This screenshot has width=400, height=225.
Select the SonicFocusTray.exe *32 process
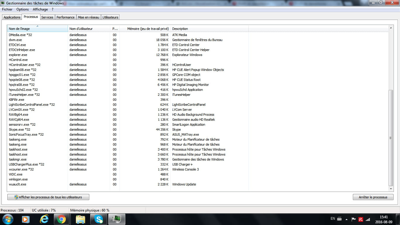128,134
